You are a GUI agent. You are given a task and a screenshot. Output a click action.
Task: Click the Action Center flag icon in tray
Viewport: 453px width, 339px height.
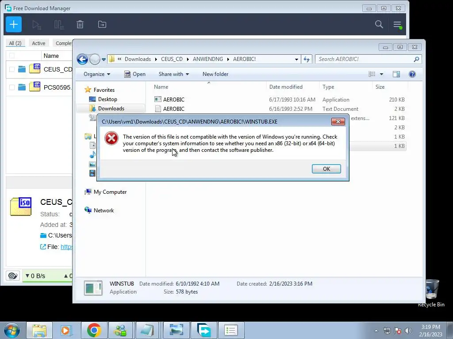tap(398, 330)
